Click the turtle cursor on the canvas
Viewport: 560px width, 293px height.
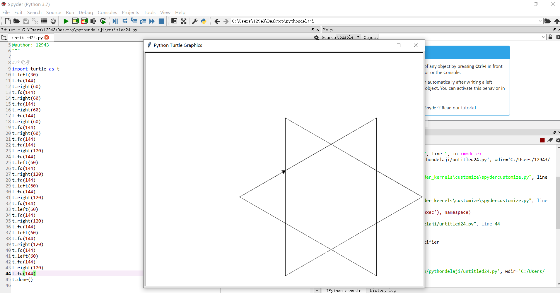[284, 172]
